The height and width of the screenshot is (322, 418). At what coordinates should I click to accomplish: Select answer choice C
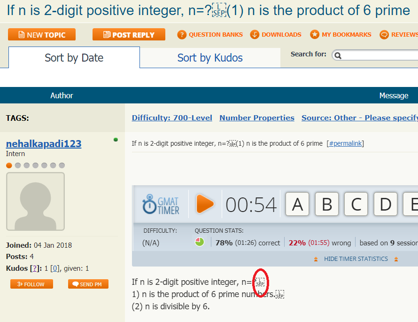coord(356,204)
